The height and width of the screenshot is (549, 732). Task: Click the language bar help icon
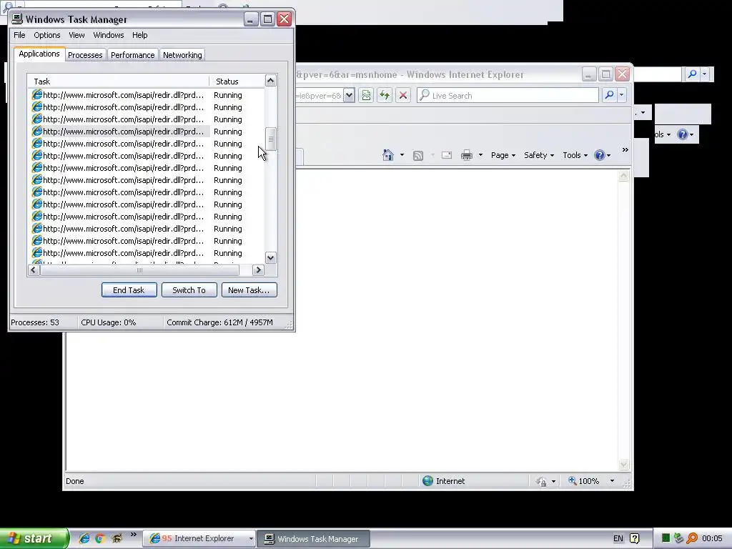coord(635,538)
